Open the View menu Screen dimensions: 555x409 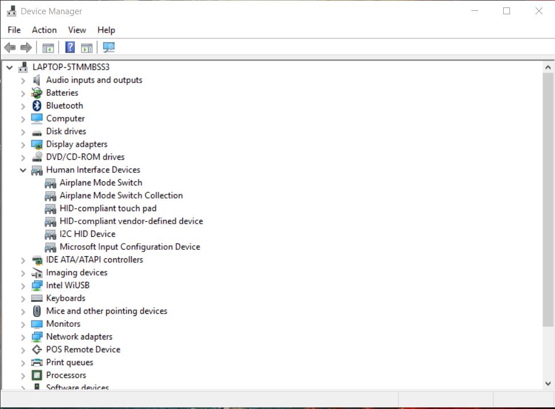point(77,30)
